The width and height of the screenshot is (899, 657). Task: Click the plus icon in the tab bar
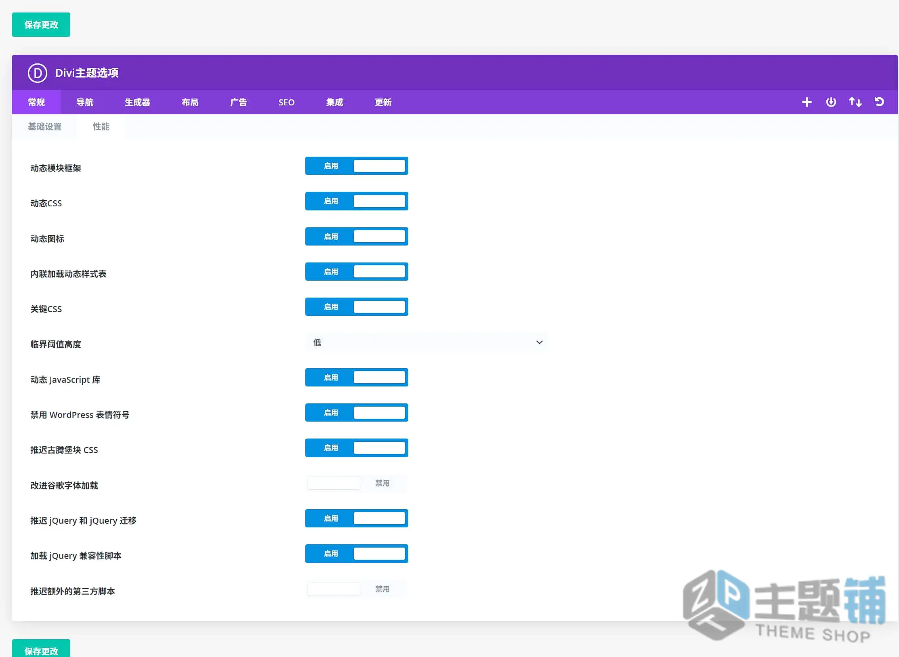tap(807, 102)
